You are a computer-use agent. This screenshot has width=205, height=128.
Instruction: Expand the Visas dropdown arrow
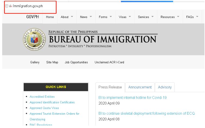pyautogui.click(x=130, y=17)
